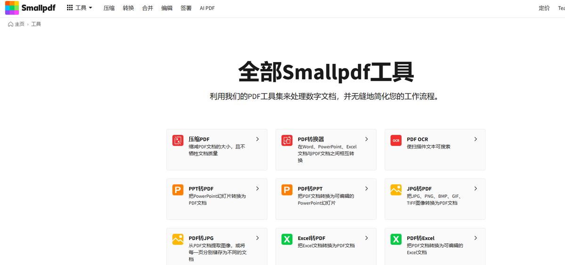Click the red PDF OCR icon
Viewport: 565px width, 265px height.
point(396,140)
